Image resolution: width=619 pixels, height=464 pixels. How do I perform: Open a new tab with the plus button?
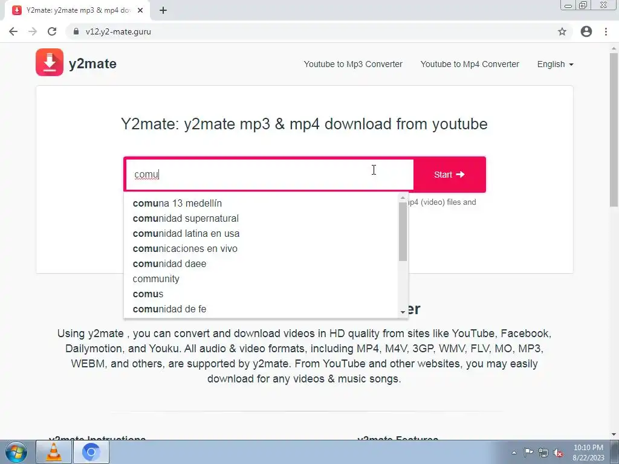(x=163, y=11)
